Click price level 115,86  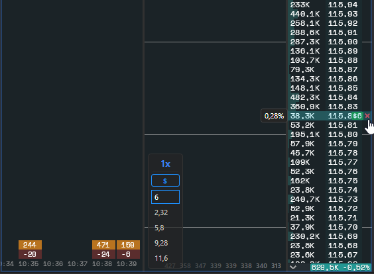[x=343, y=79]
